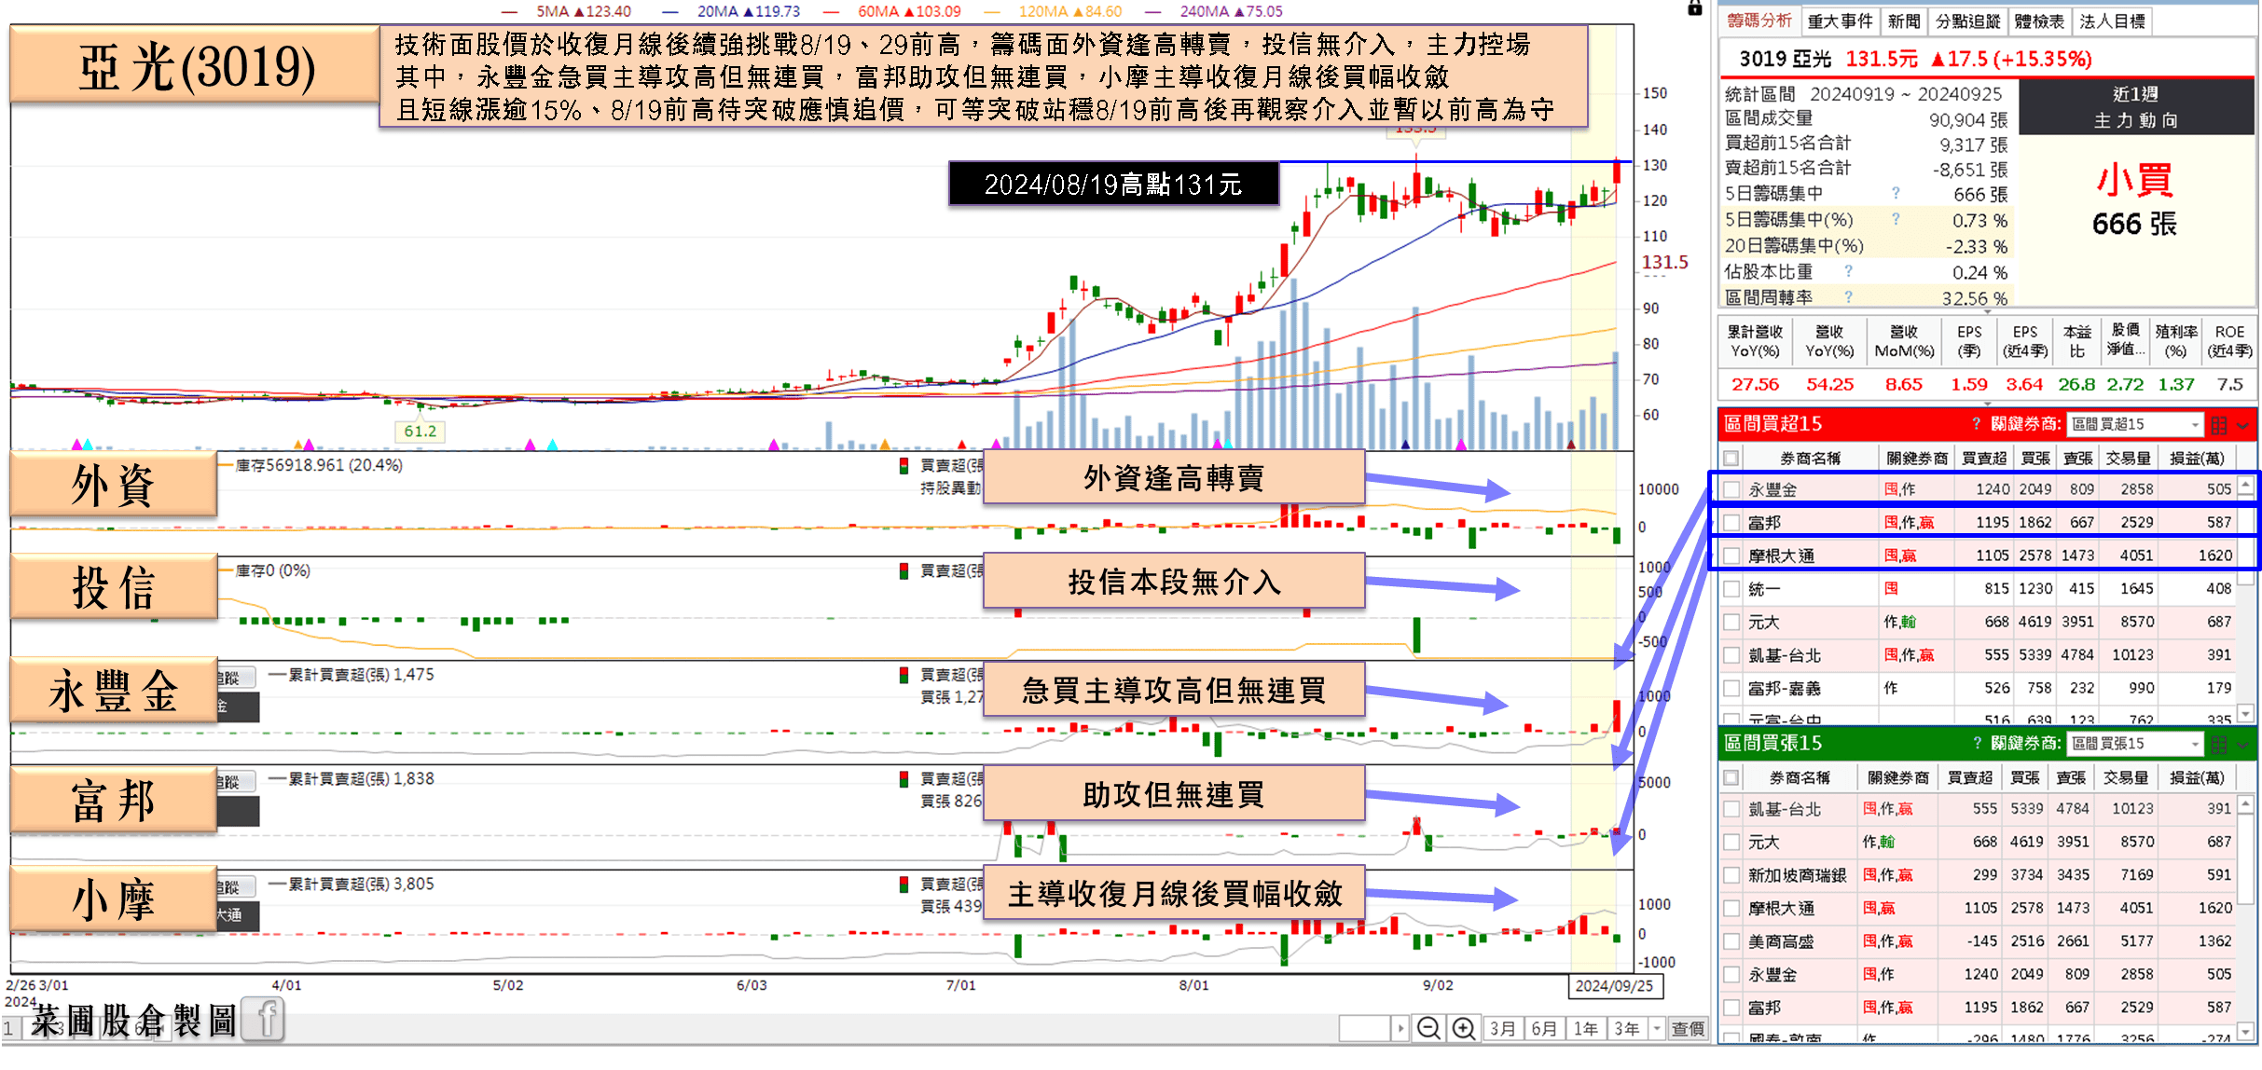Click the 查價 button
2262x1070 pixels.
1688,1029
